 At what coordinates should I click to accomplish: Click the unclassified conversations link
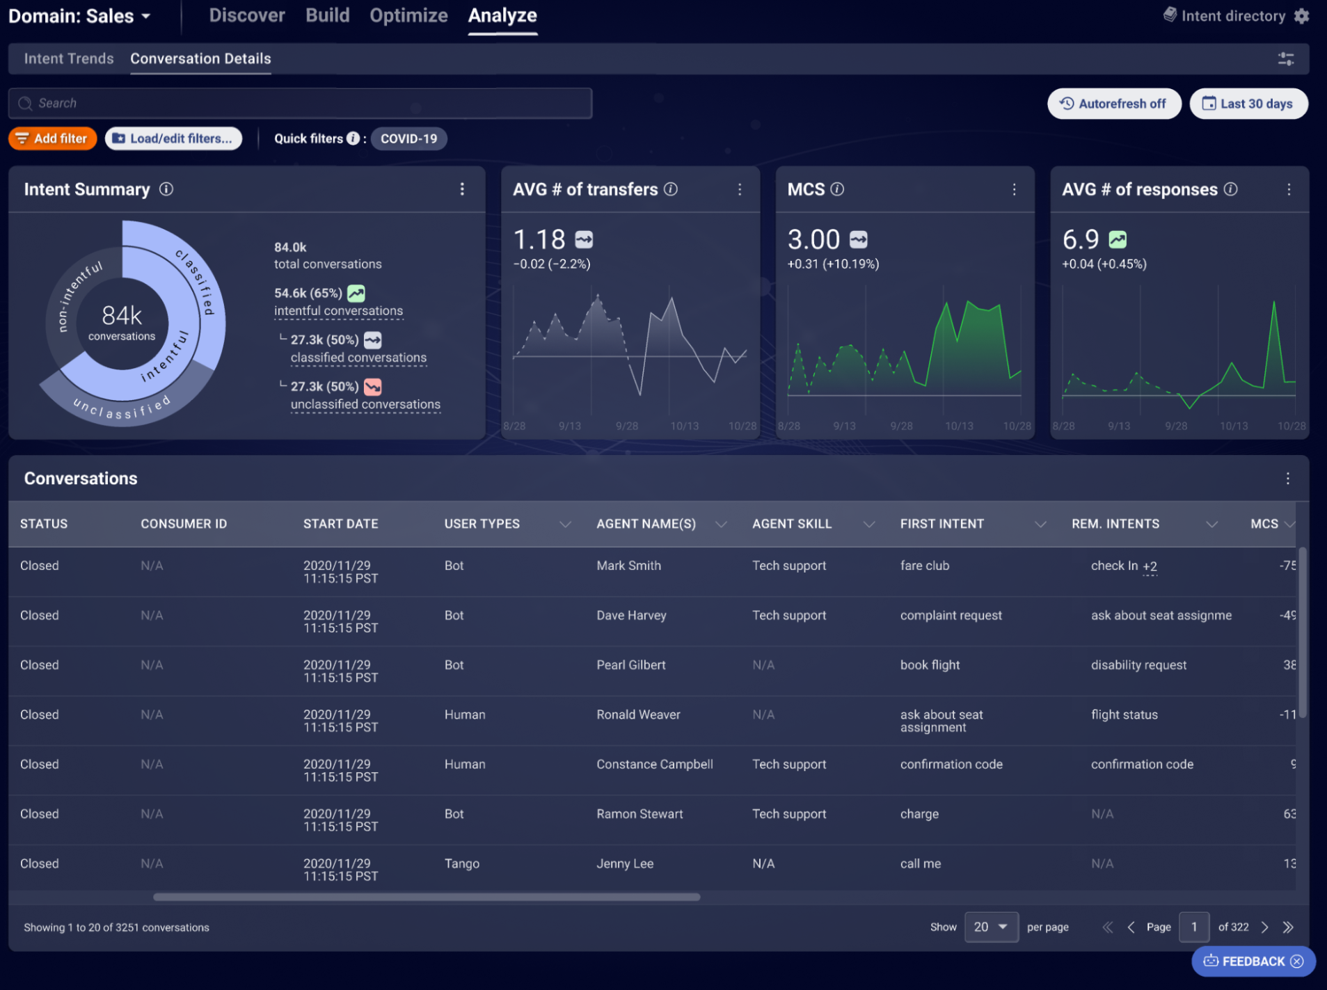click(365, 404)
